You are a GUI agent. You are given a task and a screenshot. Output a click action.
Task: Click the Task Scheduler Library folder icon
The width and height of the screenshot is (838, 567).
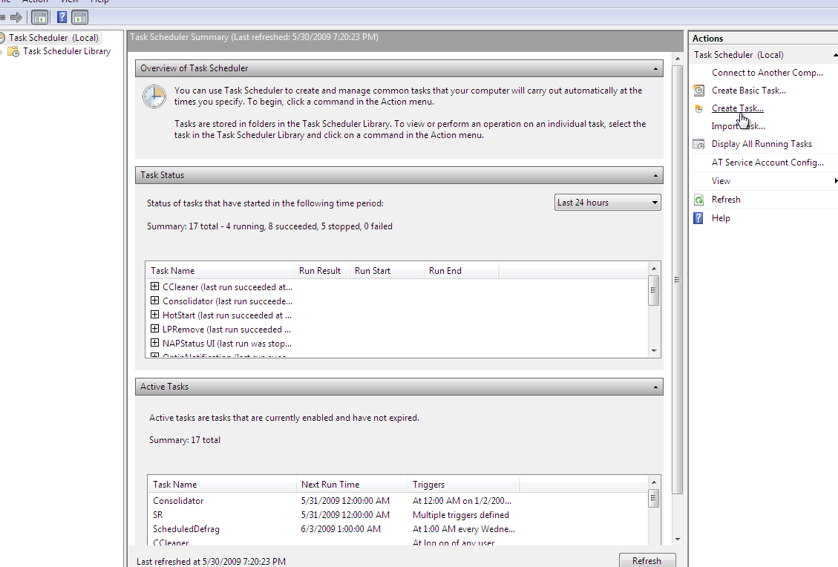coord(13,51)
